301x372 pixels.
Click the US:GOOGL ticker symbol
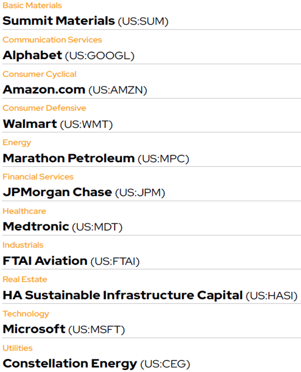pos(100,56)
